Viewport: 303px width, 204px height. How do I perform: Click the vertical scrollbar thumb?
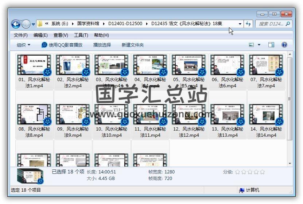pyautogui.click(x=290, y=99)
